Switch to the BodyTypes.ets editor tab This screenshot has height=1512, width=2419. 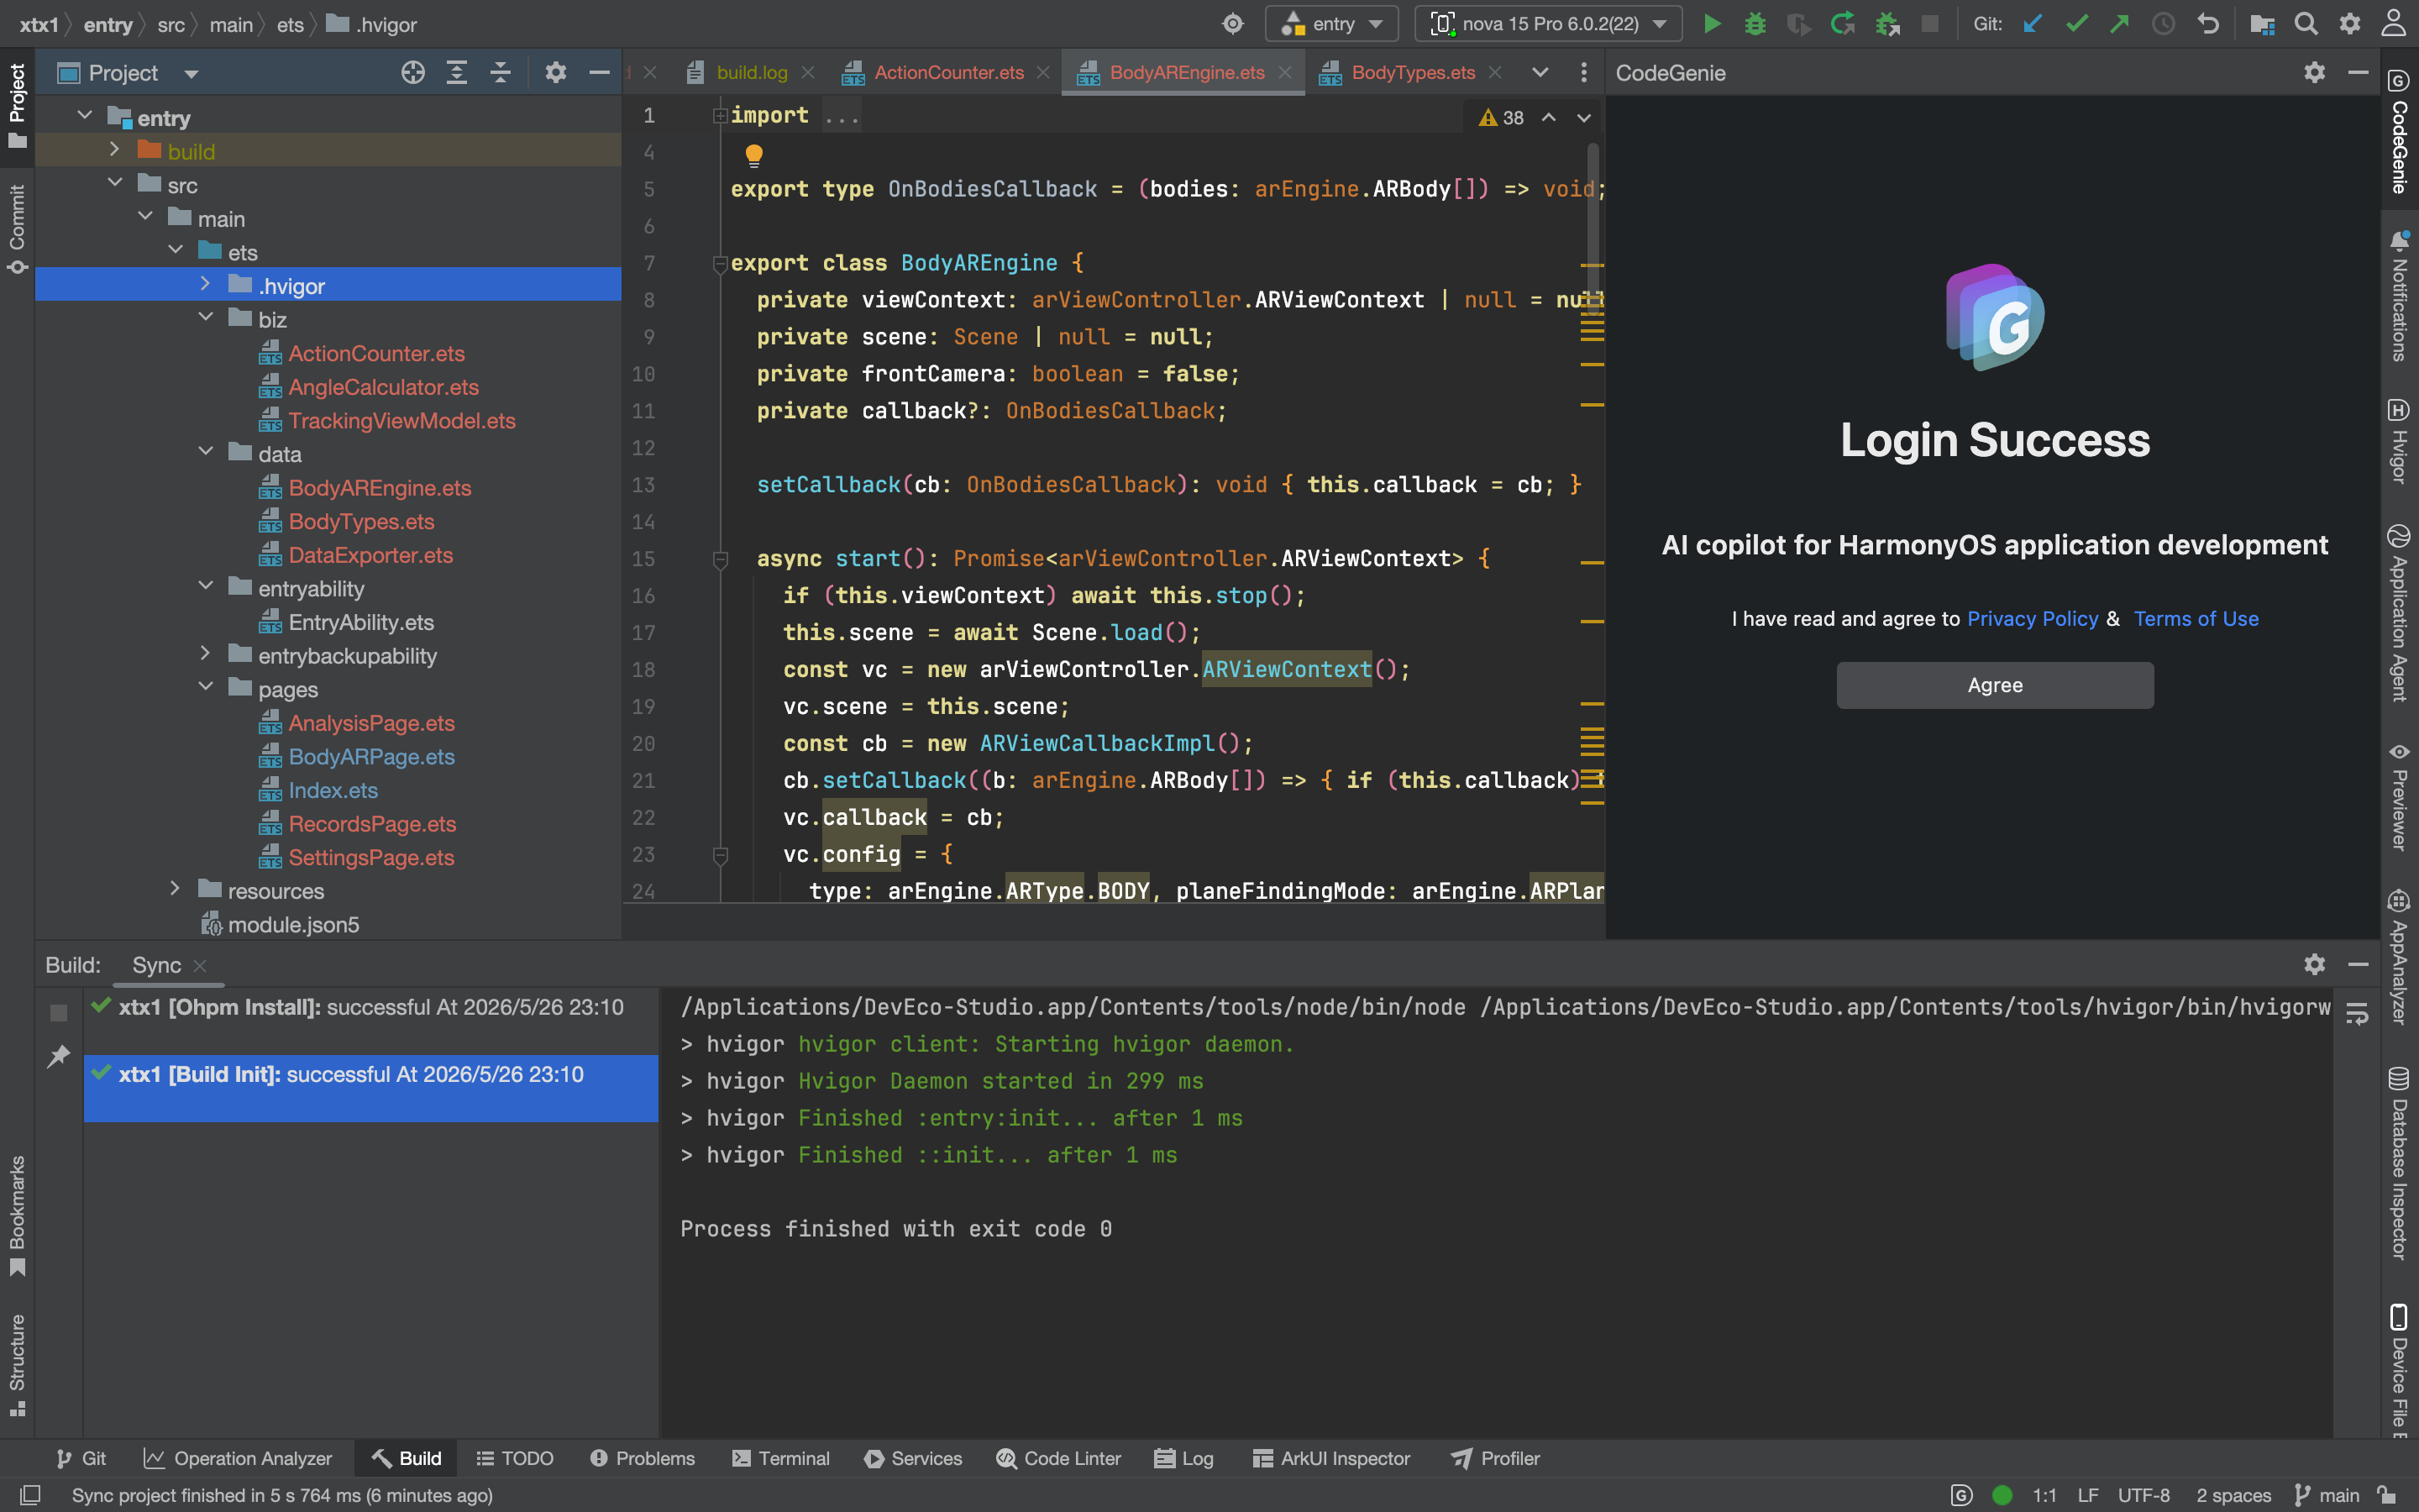tap(1413, 73)
